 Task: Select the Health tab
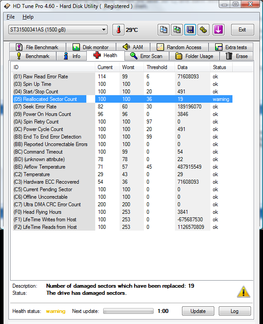click(x=105, y=55)
